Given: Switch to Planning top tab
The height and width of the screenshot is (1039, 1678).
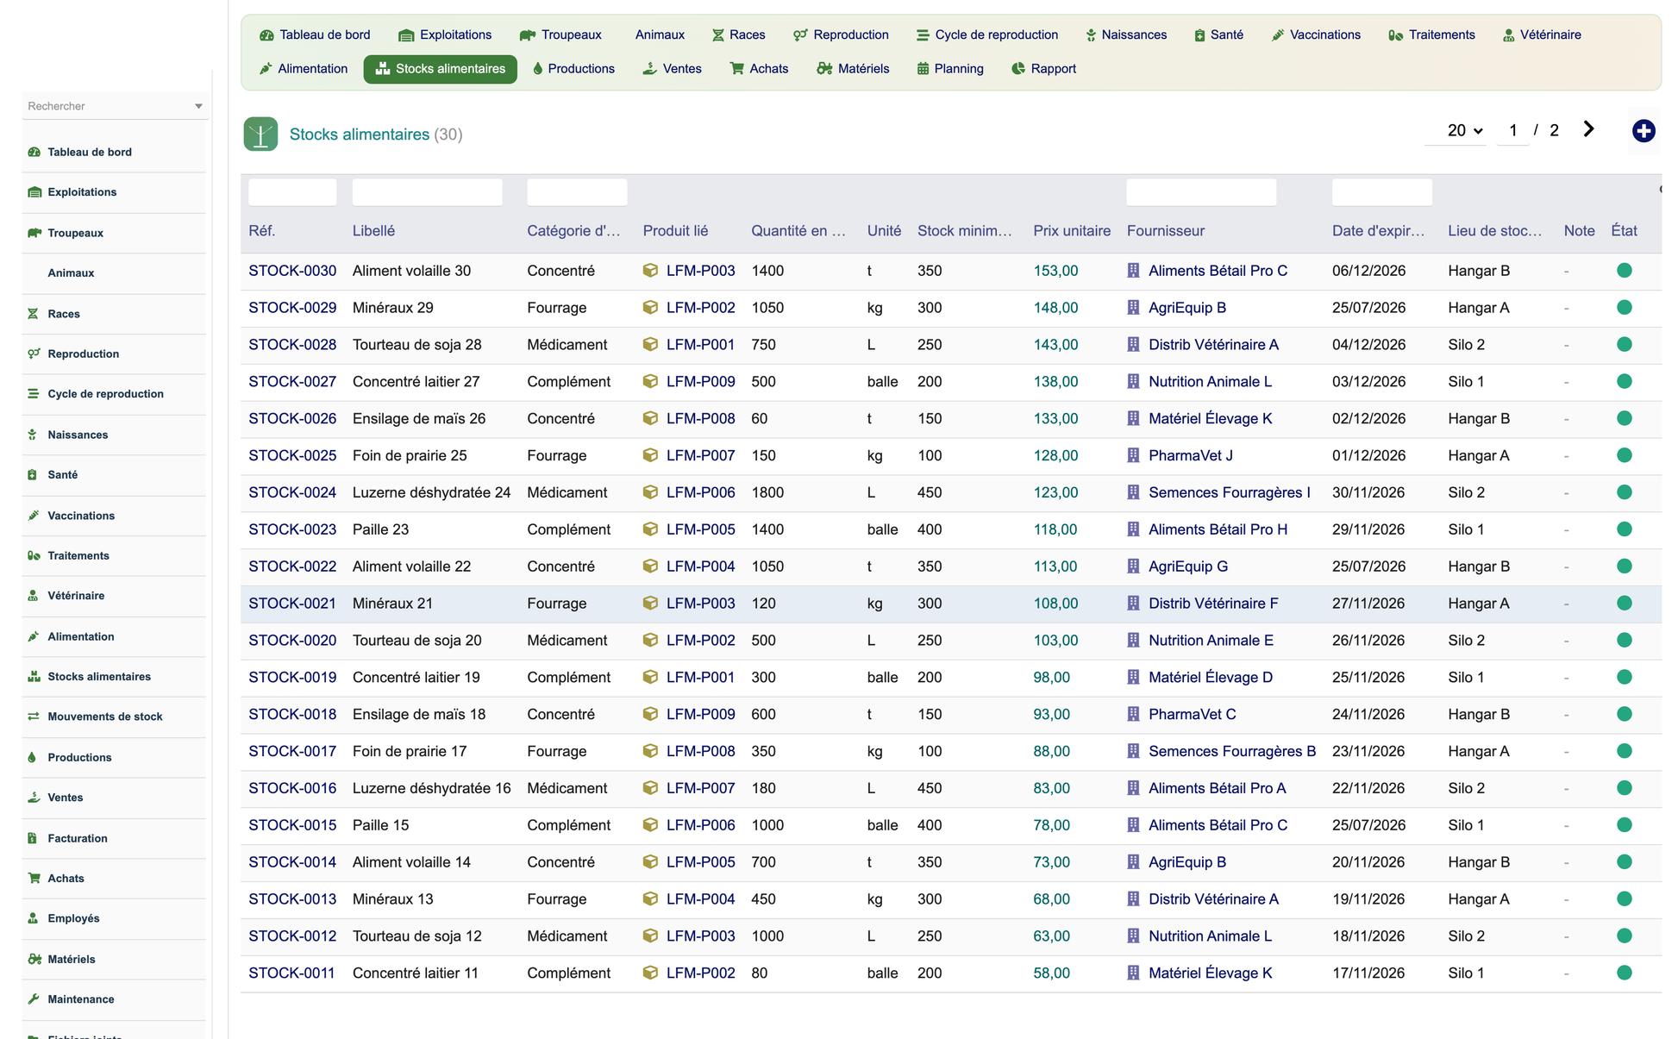Looking at the screenshot, I should click(949, 69).
